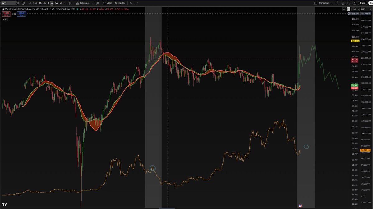Click the TradingView logo at bottom left

click(x=4, y=205)
